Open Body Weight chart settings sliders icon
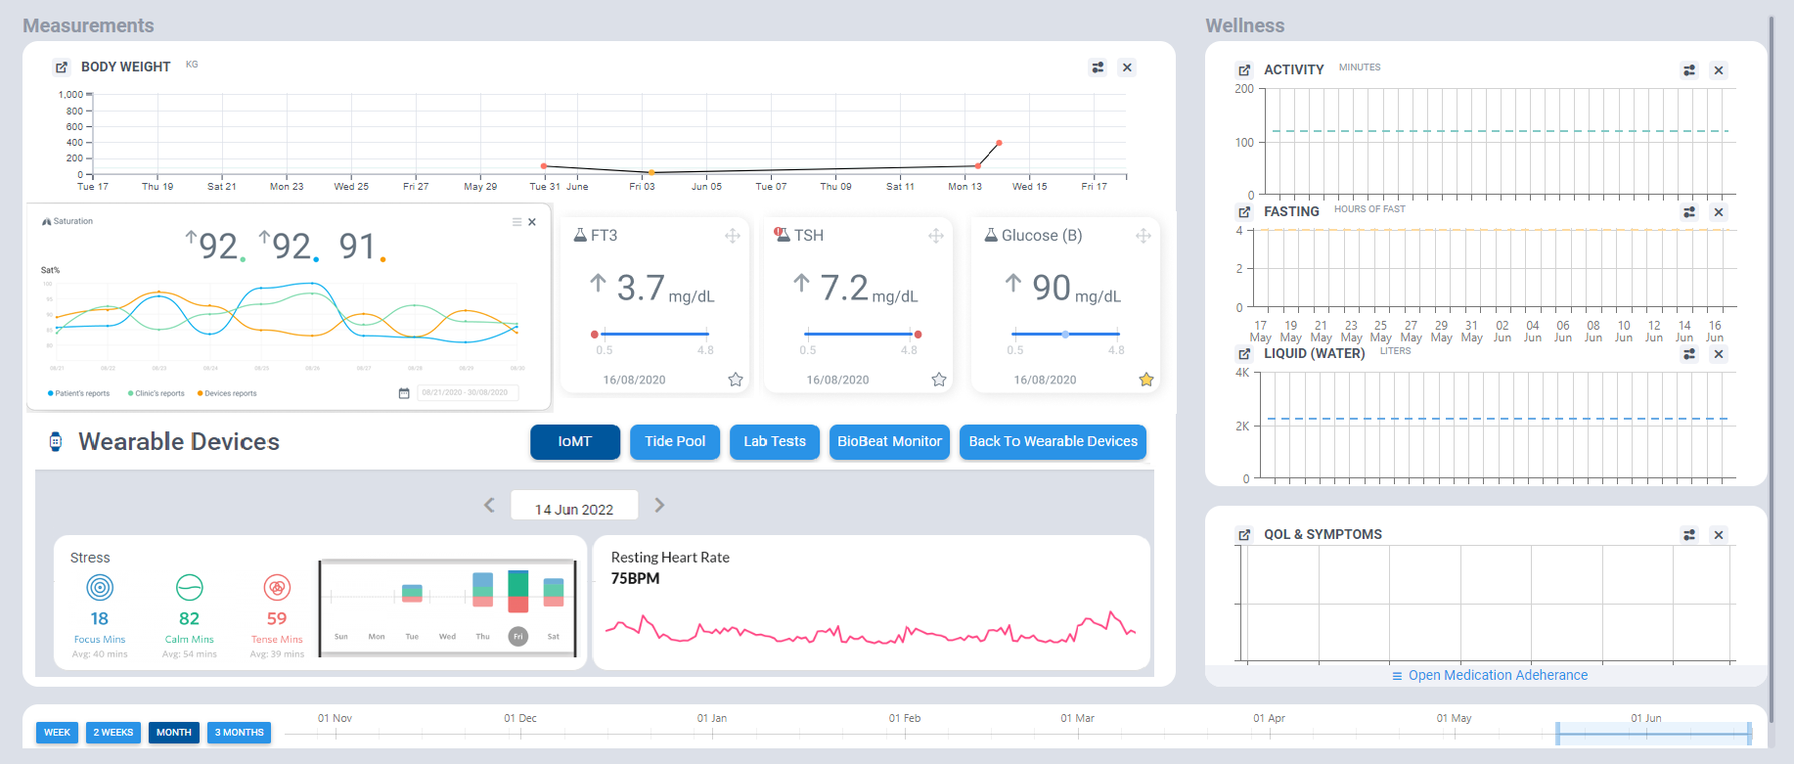Screen dimensions: 1794x764 [1098, 67]
